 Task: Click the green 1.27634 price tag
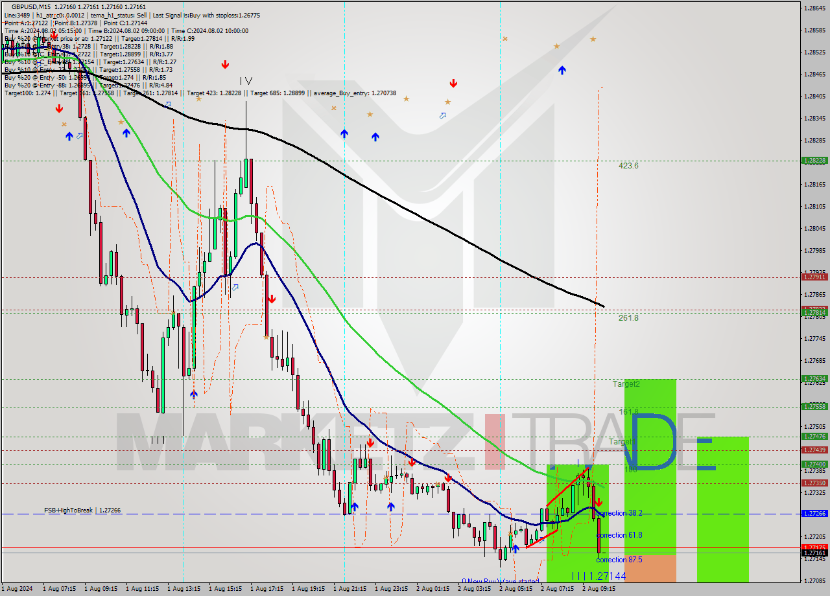click(814, 379)
